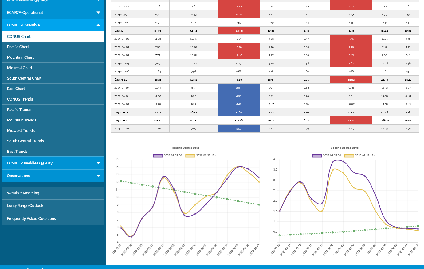This screenshot has height=269, width=424.
Task: Expand the ECMWF-Operational section arrow
Action: click(x=98, y=13)
